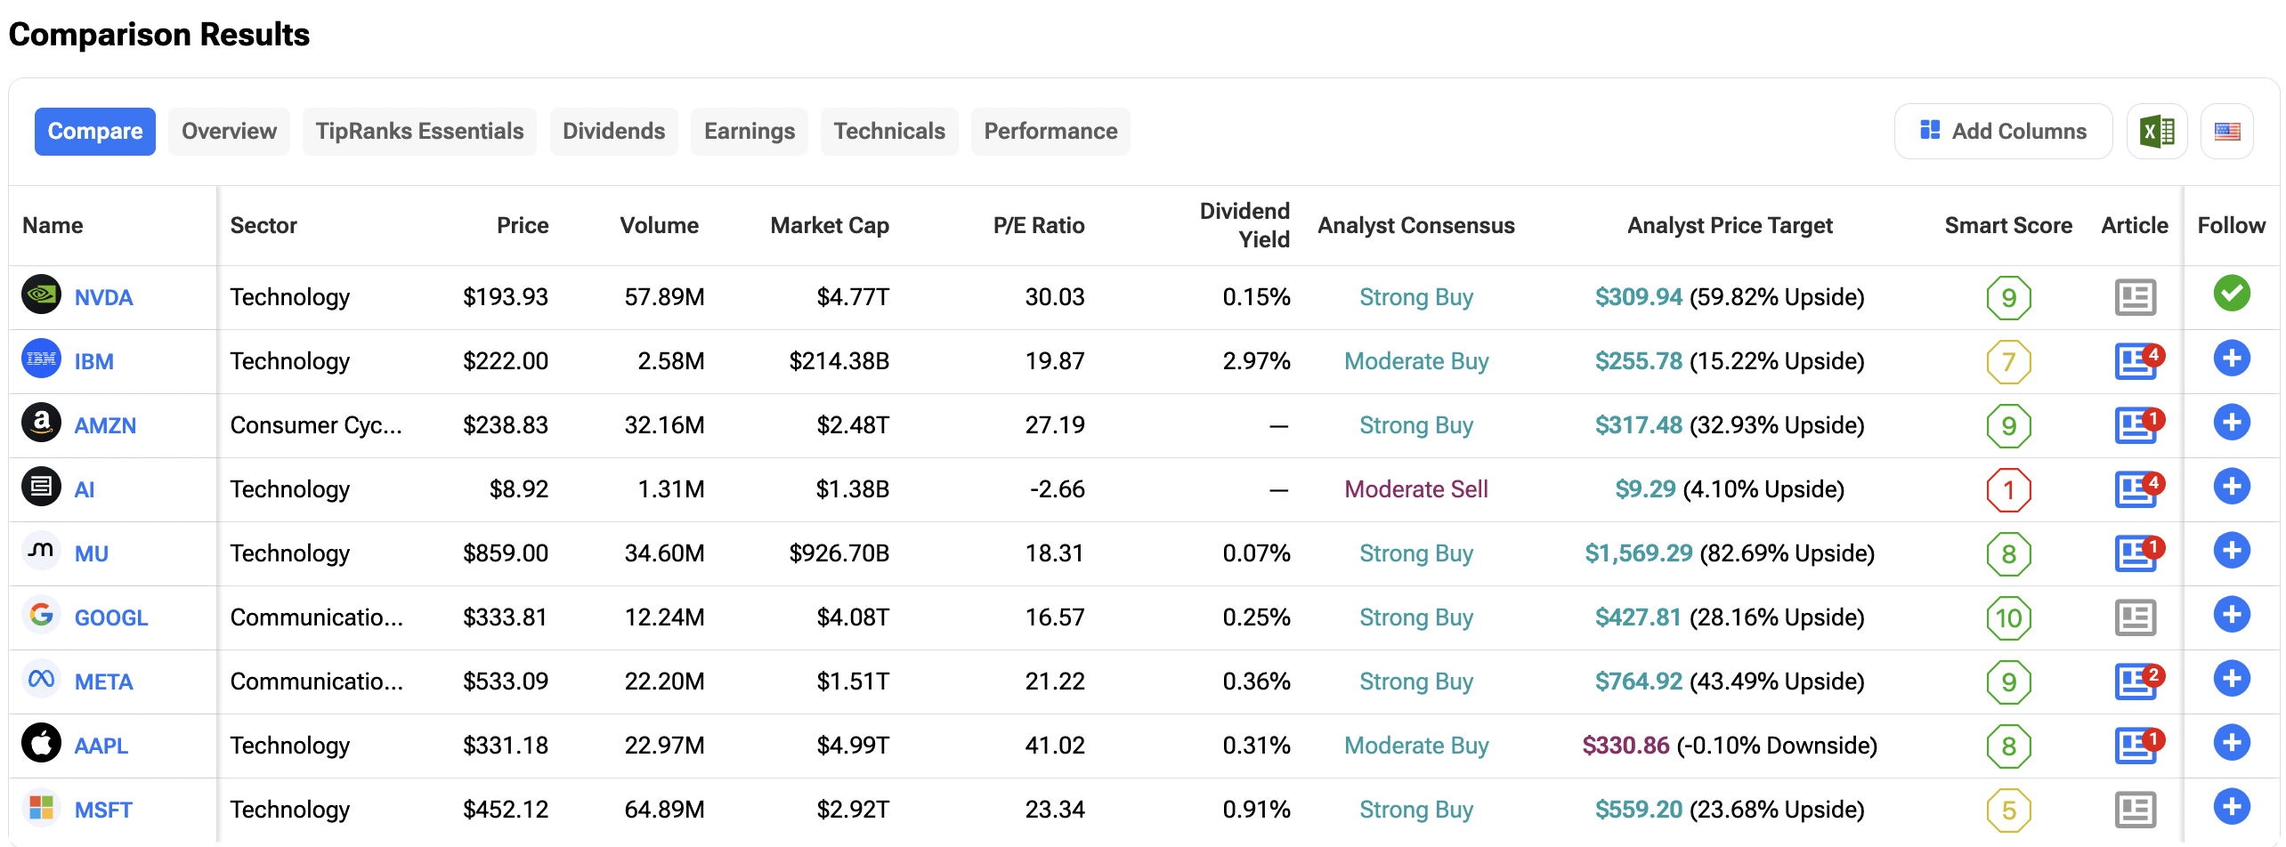Open the IBM ticker link
This screenshot has height=847, width=2286.
point(93,362)
